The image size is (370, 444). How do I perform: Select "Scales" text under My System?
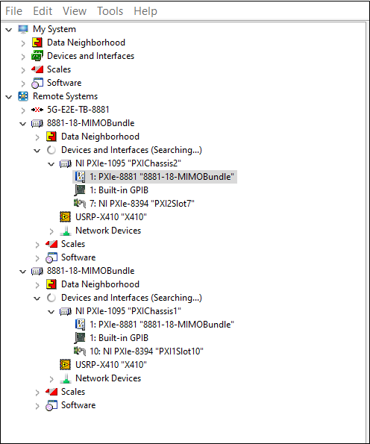pyautogui.click(x=59, y=69)
